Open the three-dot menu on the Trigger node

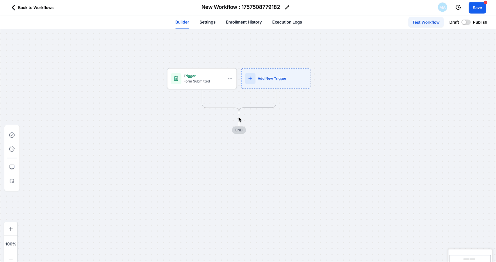tap(230, 79)
